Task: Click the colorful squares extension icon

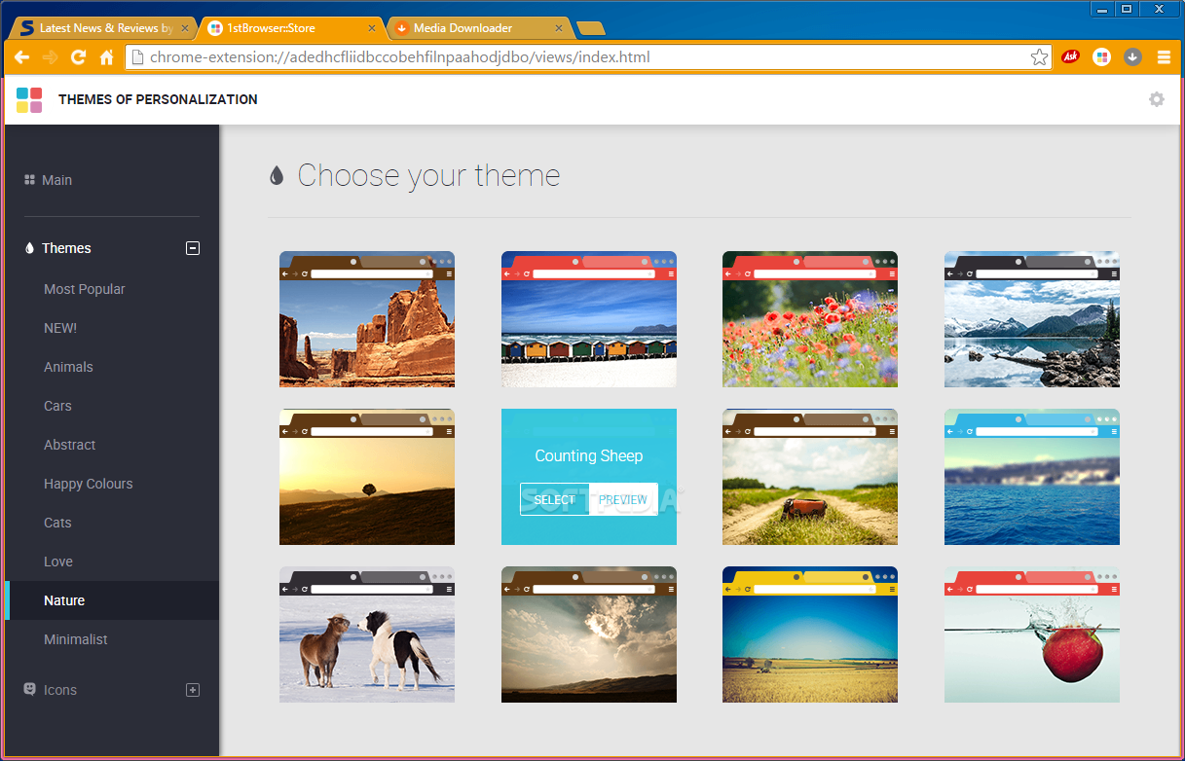Action: [1101, 57]
